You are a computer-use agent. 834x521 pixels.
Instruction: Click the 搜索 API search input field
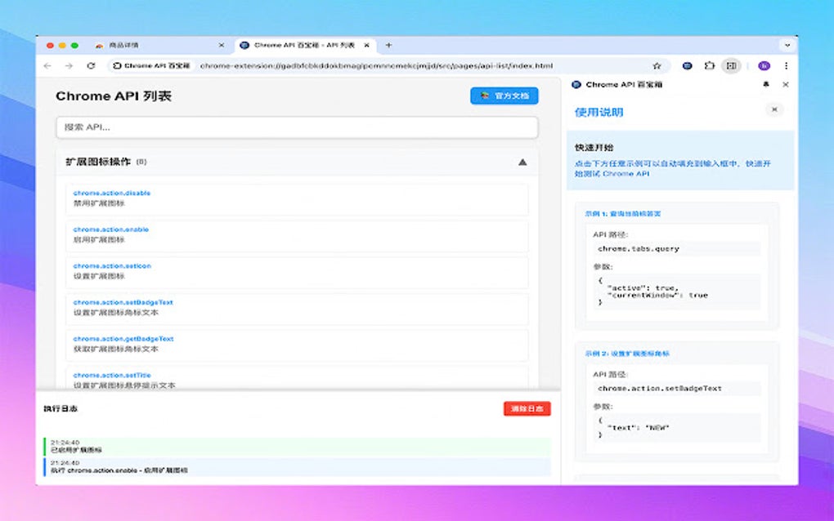300,128
